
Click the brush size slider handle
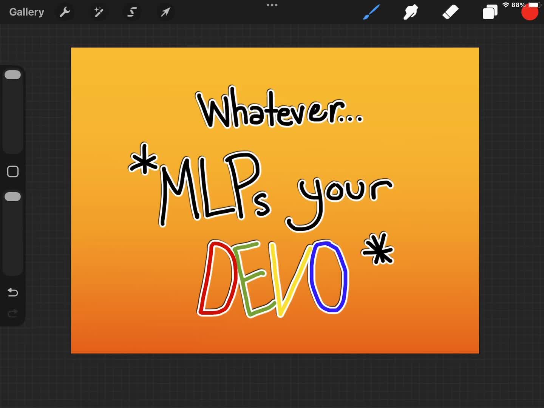12,75
